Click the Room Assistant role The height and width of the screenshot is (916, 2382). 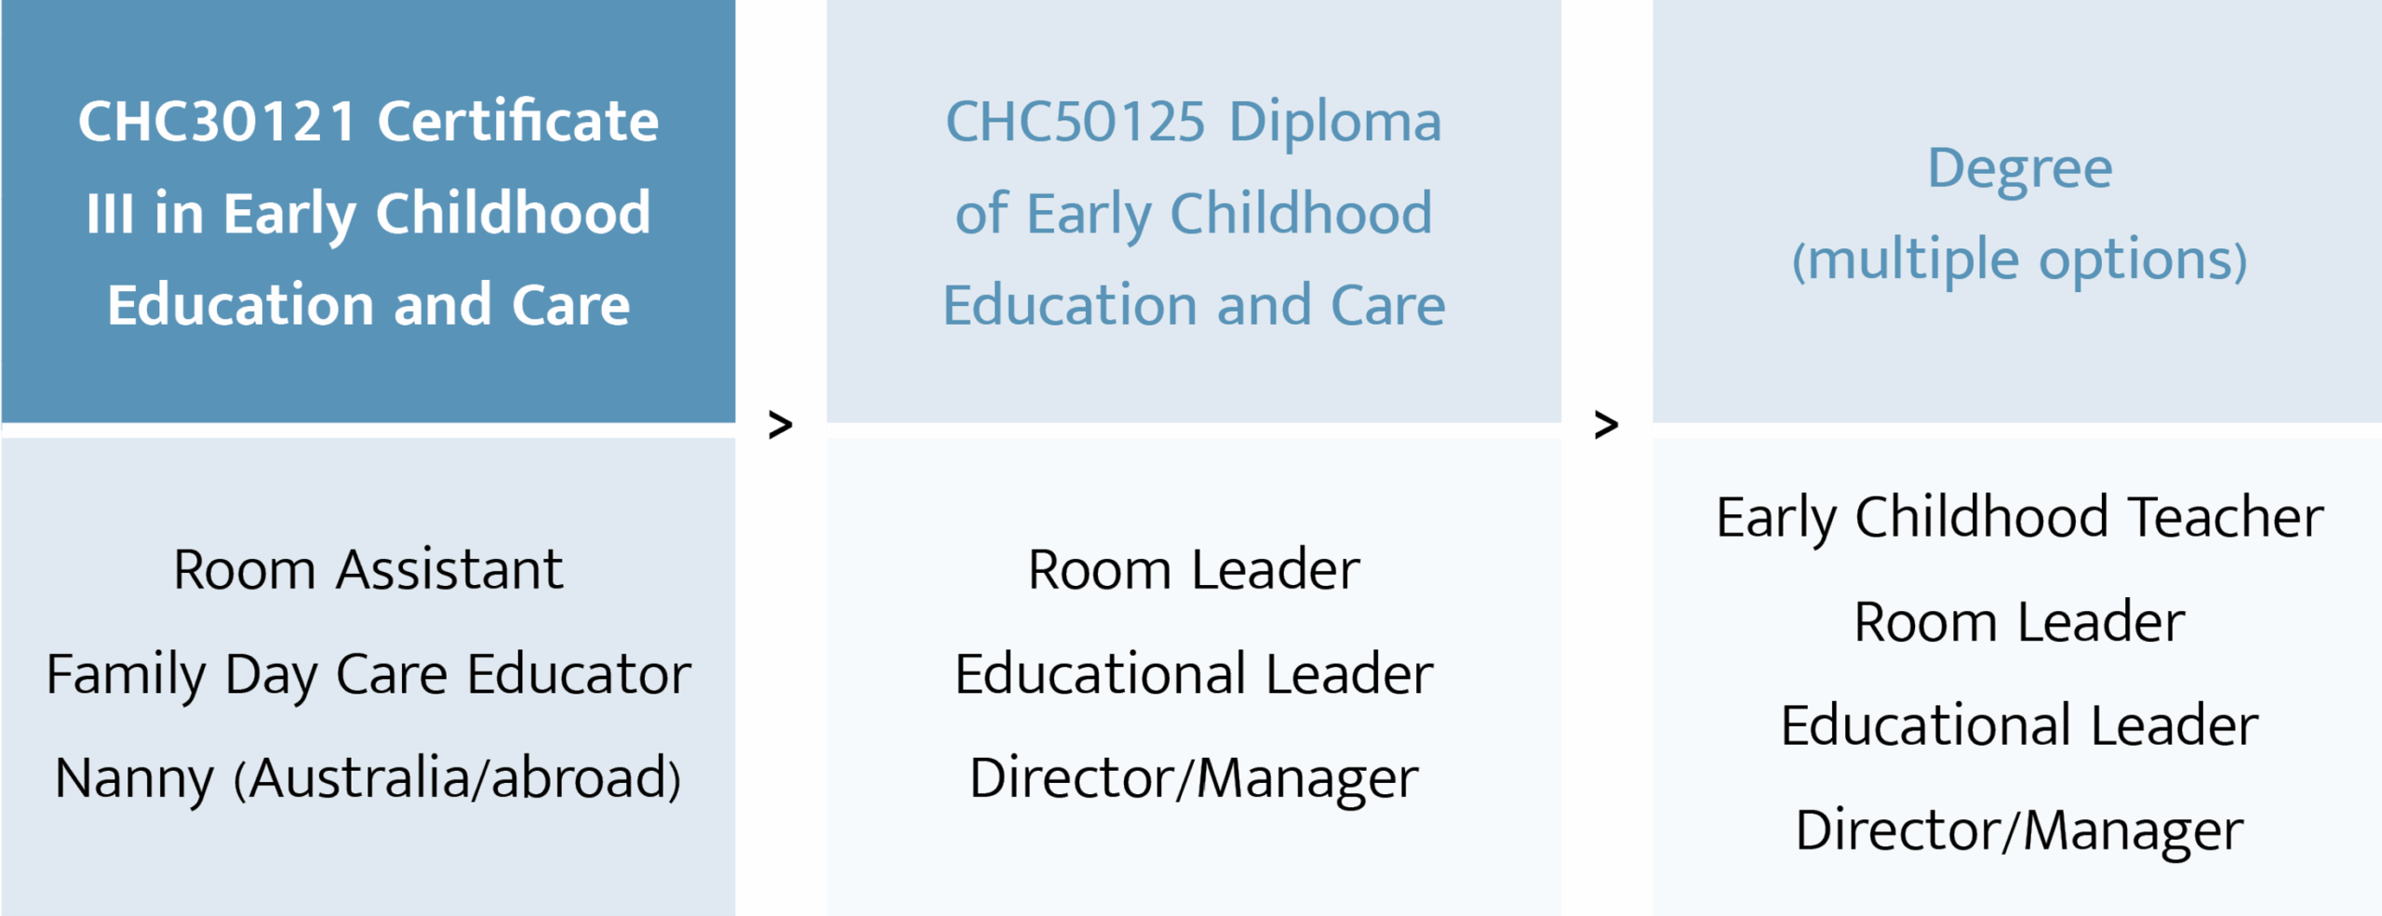click(x=368, y=569)
